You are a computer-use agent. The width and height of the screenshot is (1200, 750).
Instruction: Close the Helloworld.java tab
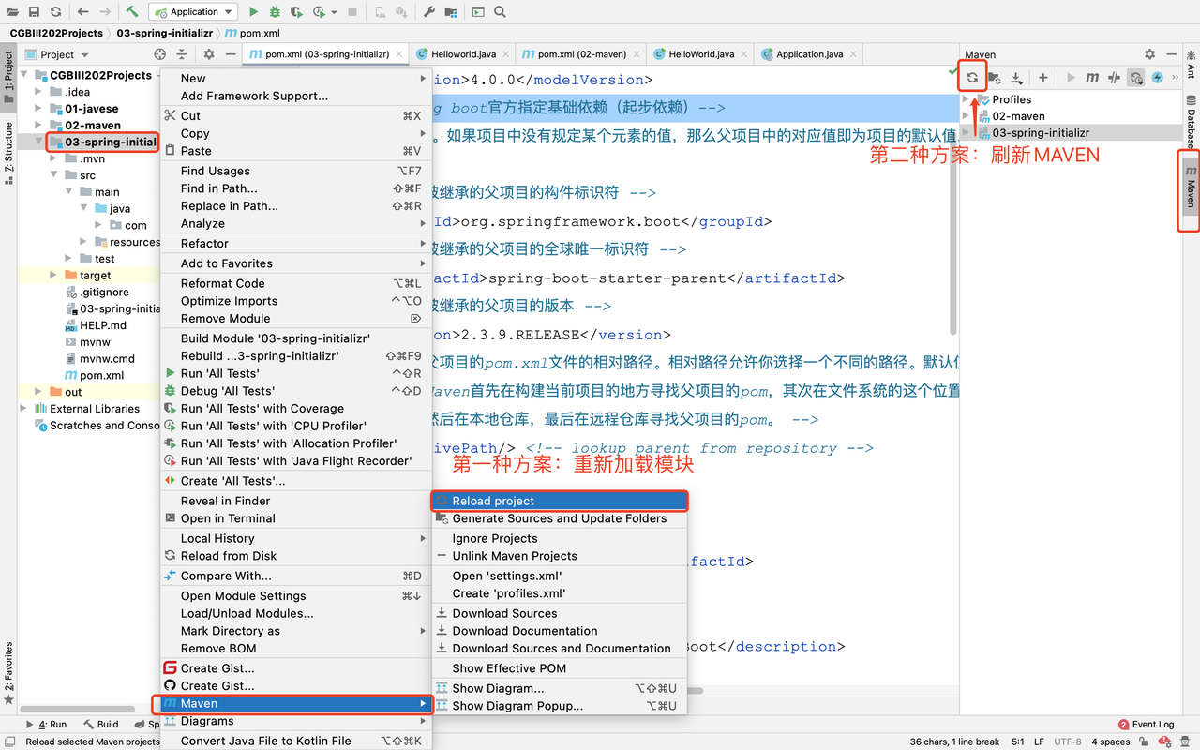(507, 54)
